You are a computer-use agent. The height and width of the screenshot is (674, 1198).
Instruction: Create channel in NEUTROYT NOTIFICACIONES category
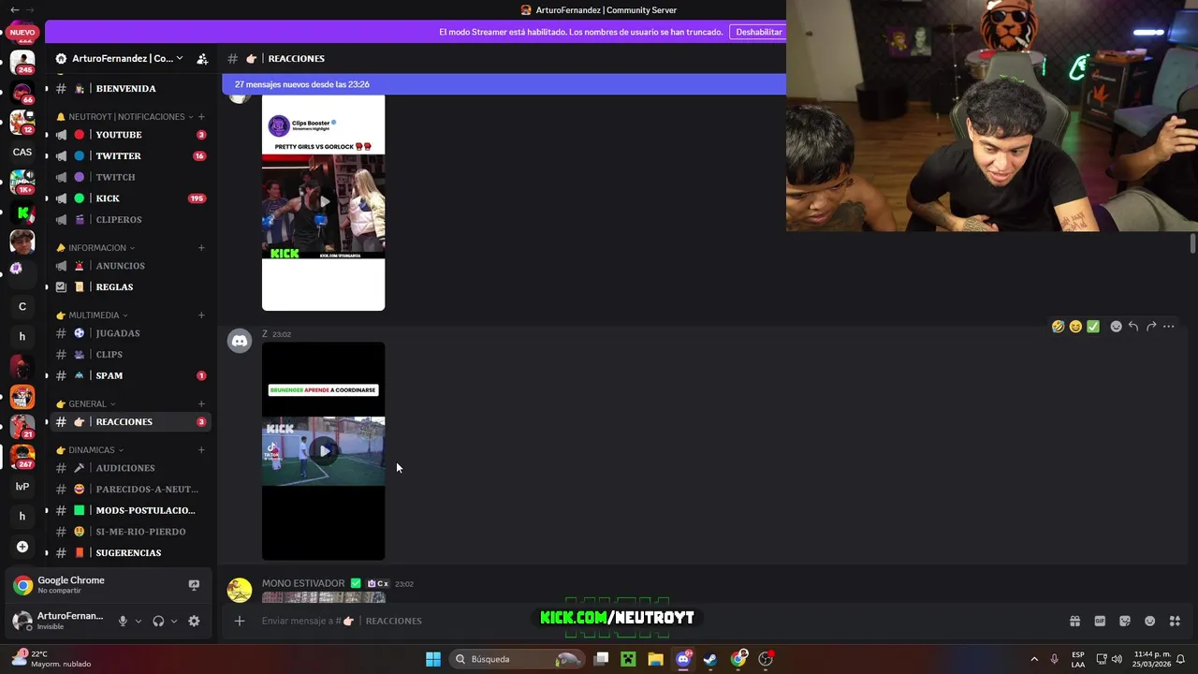pos(201,117)
